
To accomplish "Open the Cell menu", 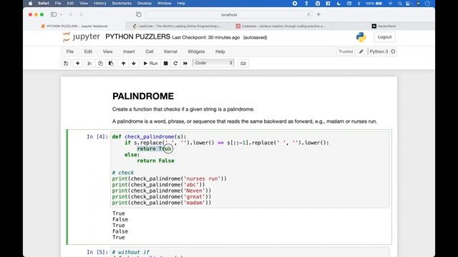I will [x=150, y=51].
